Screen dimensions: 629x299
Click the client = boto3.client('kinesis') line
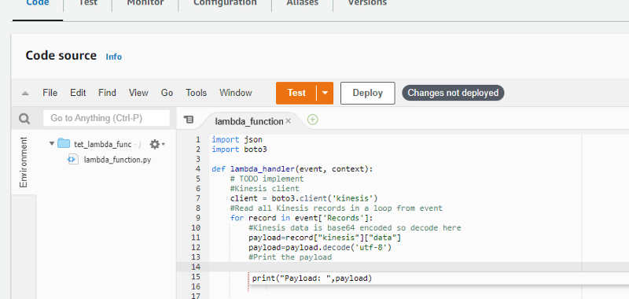[x=303, y=198]
